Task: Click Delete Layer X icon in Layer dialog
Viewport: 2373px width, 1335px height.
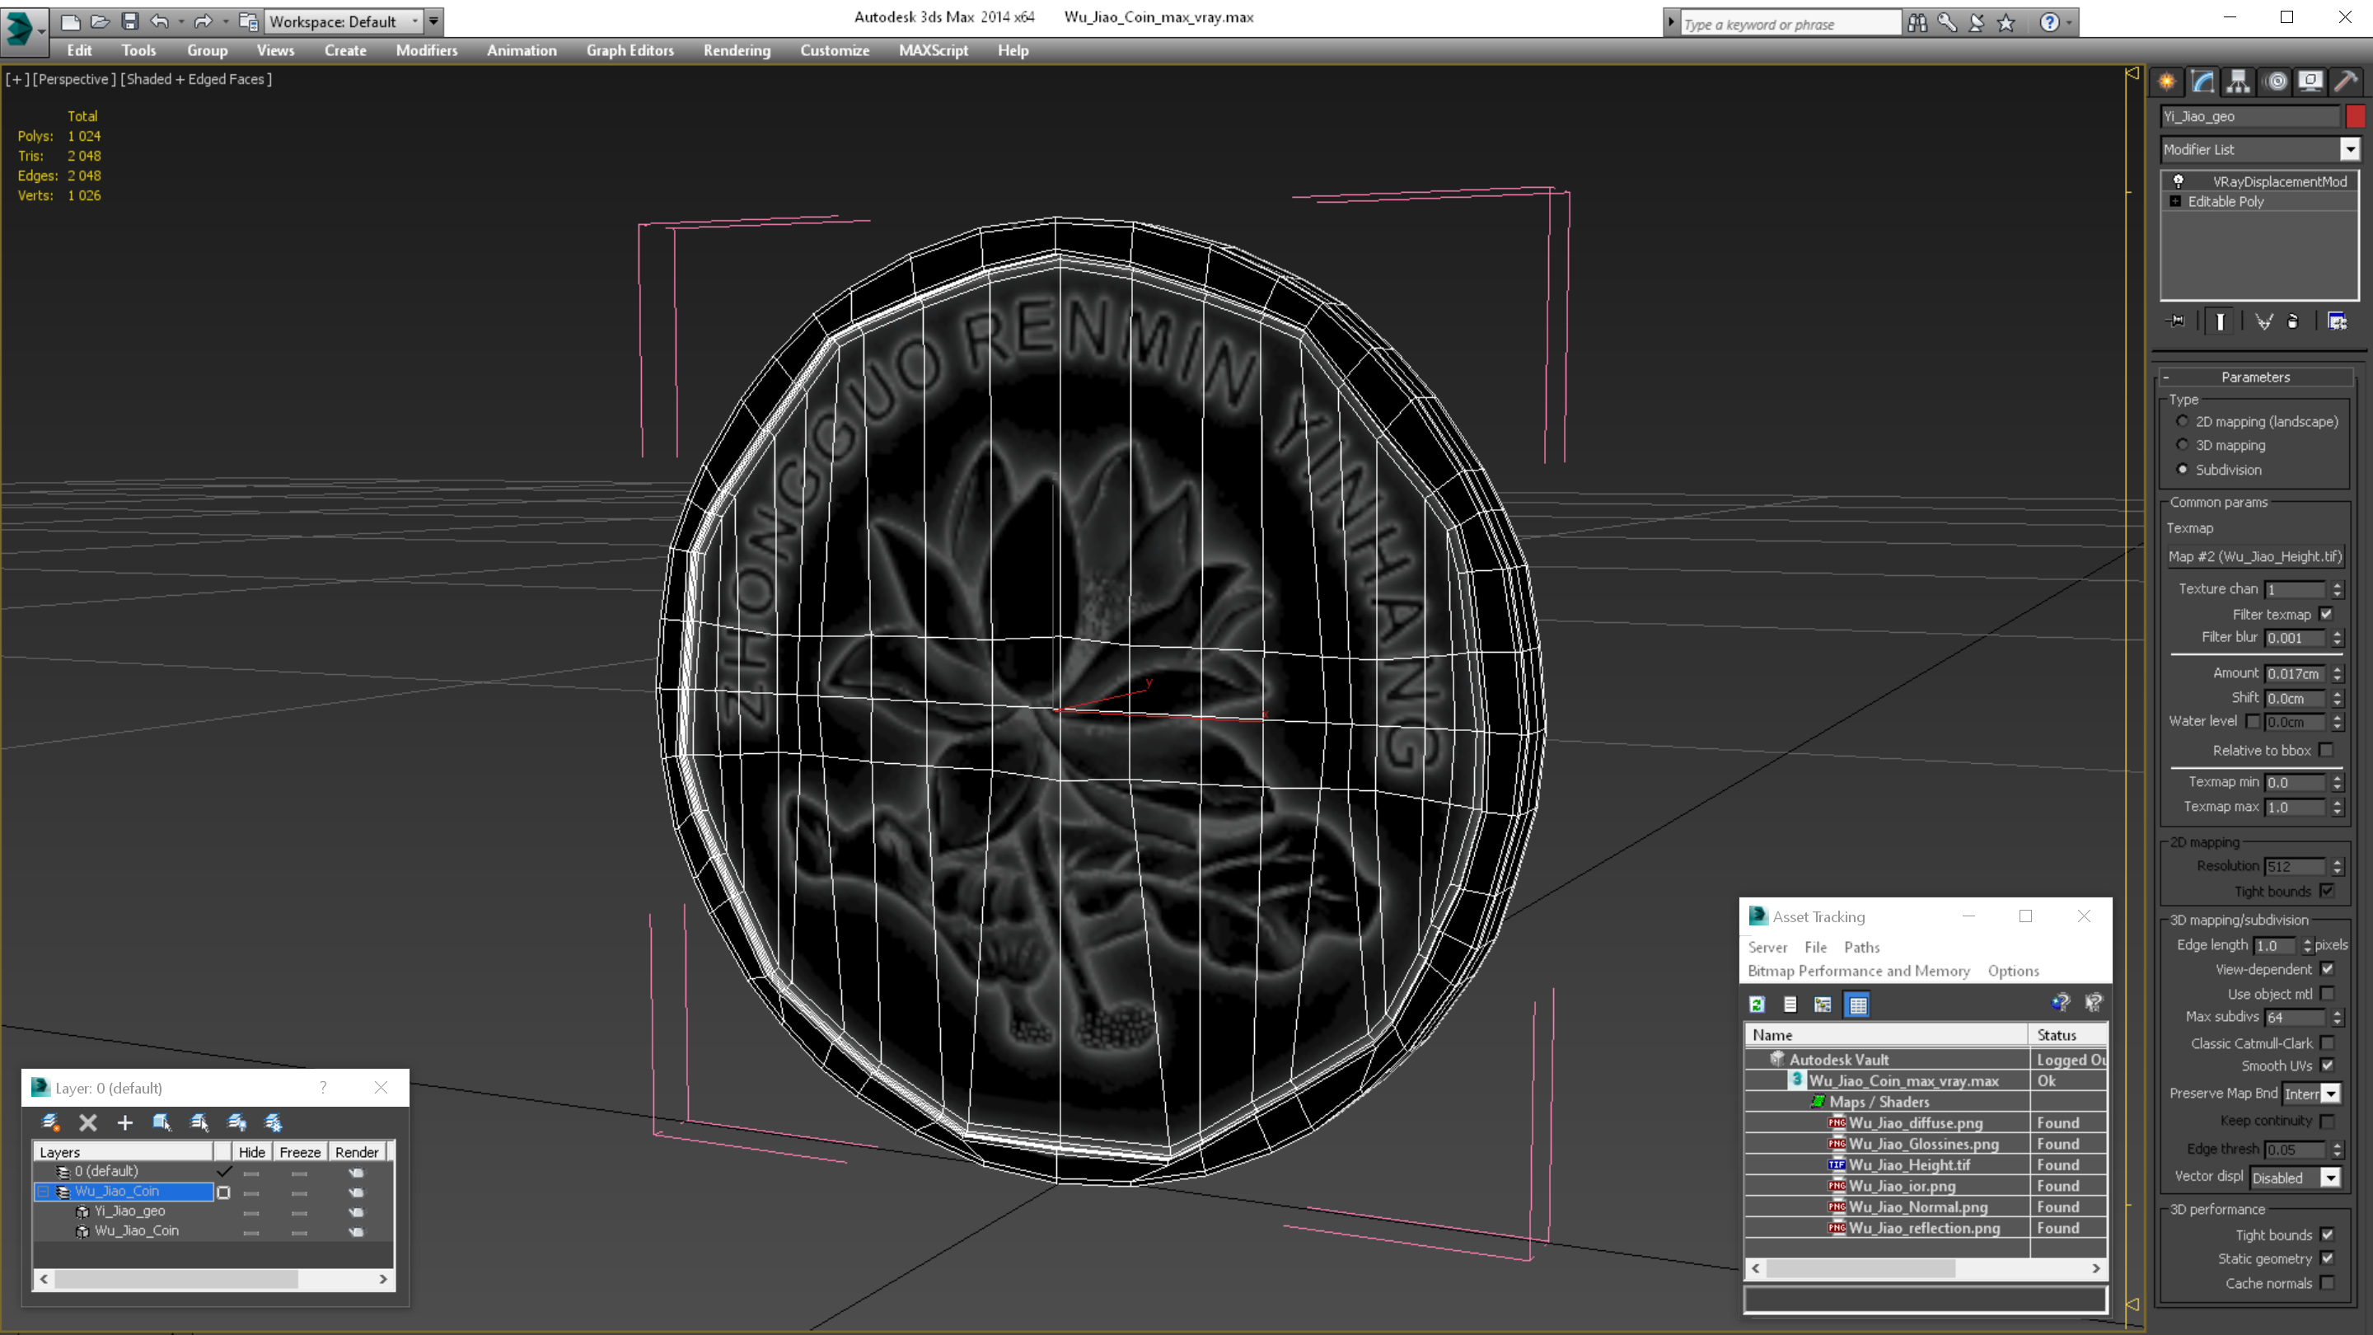Action: [87, 1122]
